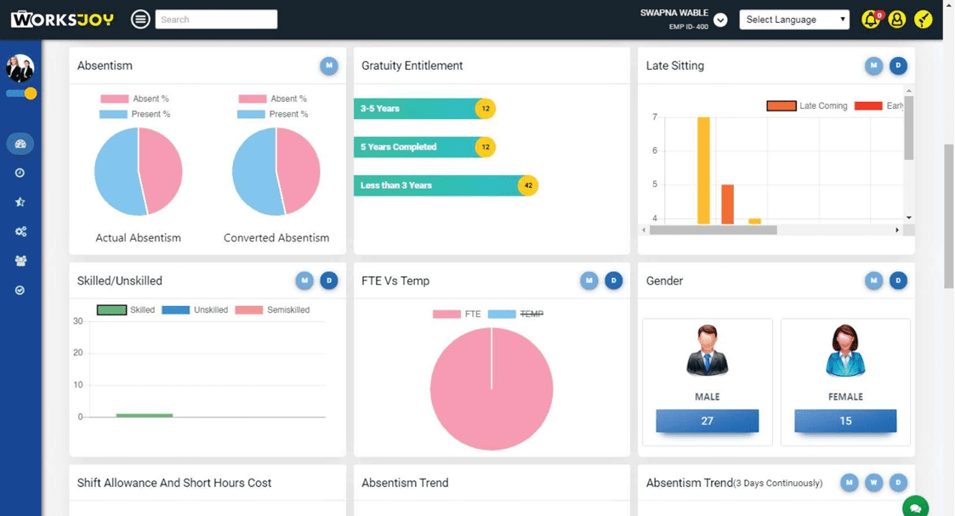Click the M button in Gender panel
The width and height of the screenshot is (955, 516).
pyautogui.click(x=873, y=281)
